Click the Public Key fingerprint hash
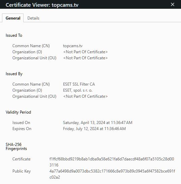The height and width of the screenshot is (184, 181). pos(112,174)
